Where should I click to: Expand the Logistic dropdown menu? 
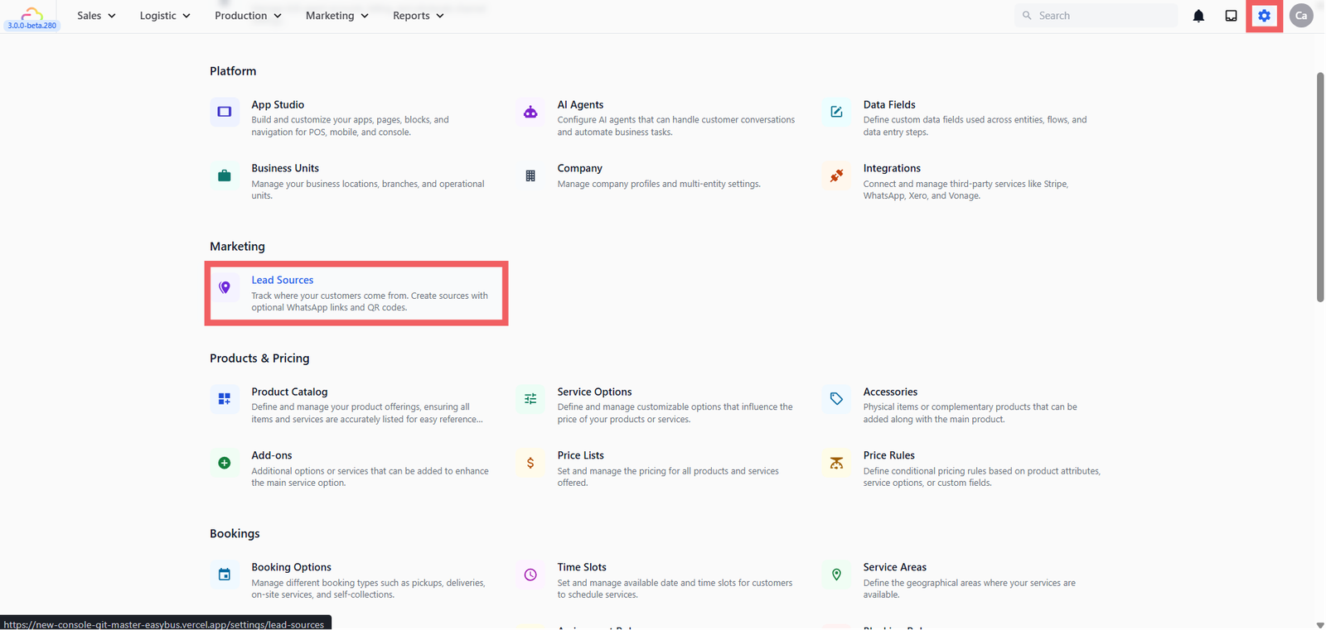[165, 16]
